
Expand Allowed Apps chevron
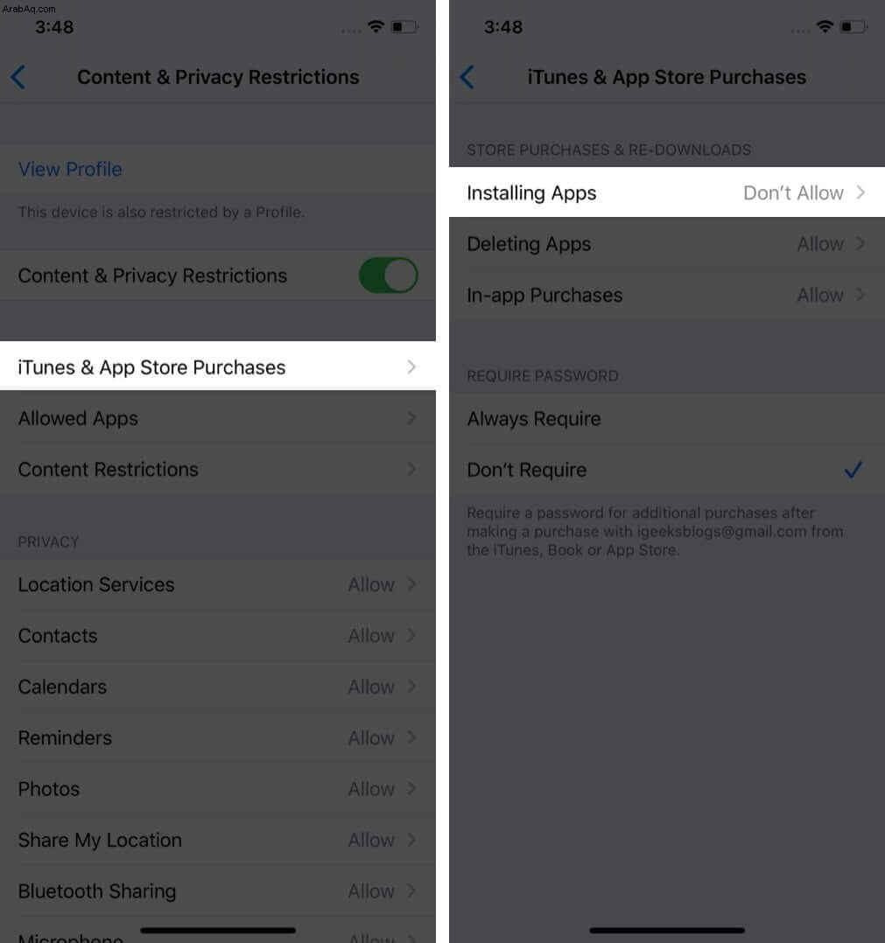pos(411,418)
